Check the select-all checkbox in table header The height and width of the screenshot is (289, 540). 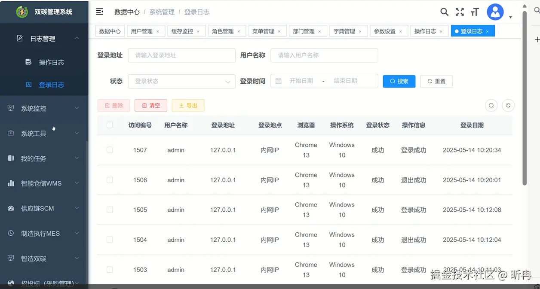(110, 125)
